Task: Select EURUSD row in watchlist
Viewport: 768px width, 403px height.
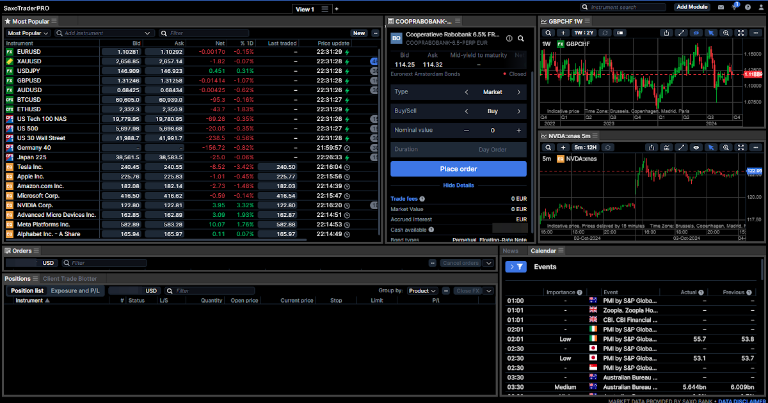Action: tap(191, 52)
